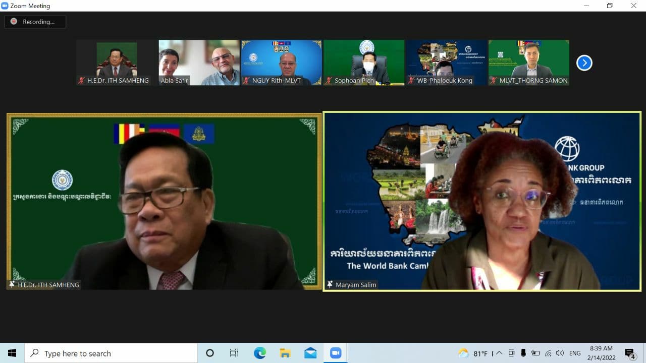
Task: Switch the ENG input language indicator
Action: (575, 353)
